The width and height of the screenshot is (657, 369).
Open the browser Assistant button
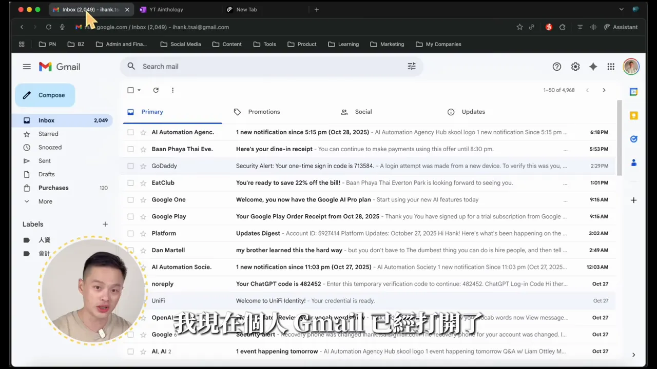[621, 27]
